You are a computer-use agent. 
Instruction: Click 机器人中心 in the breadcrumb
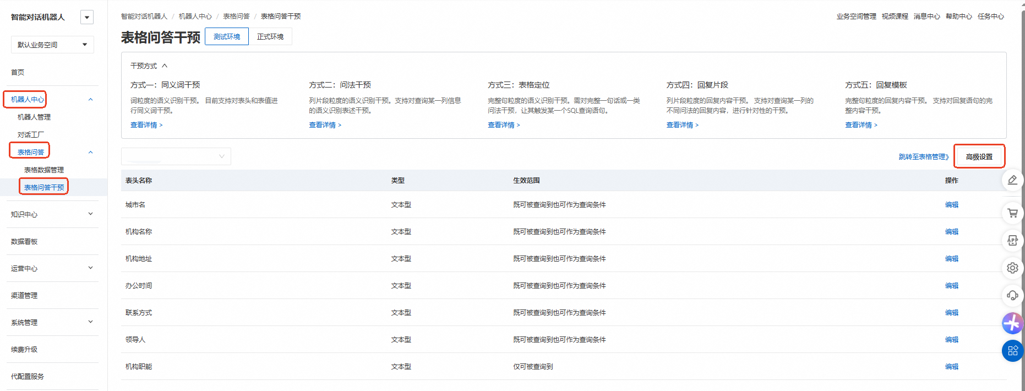[195, 17]
